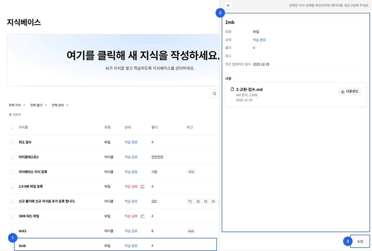Toggle the select-all checkbox beside 타이틀
Image resolution: width=372 pixels, height=251 pixels.
(12, 127)
